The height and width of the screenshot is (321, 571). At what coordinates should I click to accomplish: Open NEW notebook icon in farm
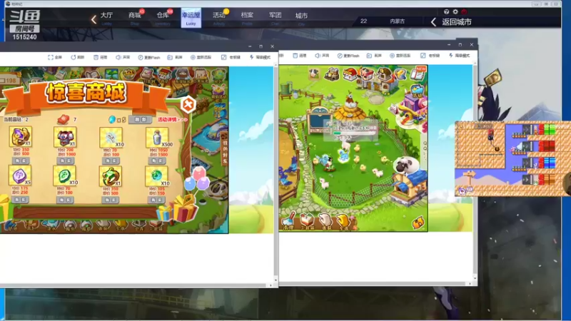(x=418, y=73)
